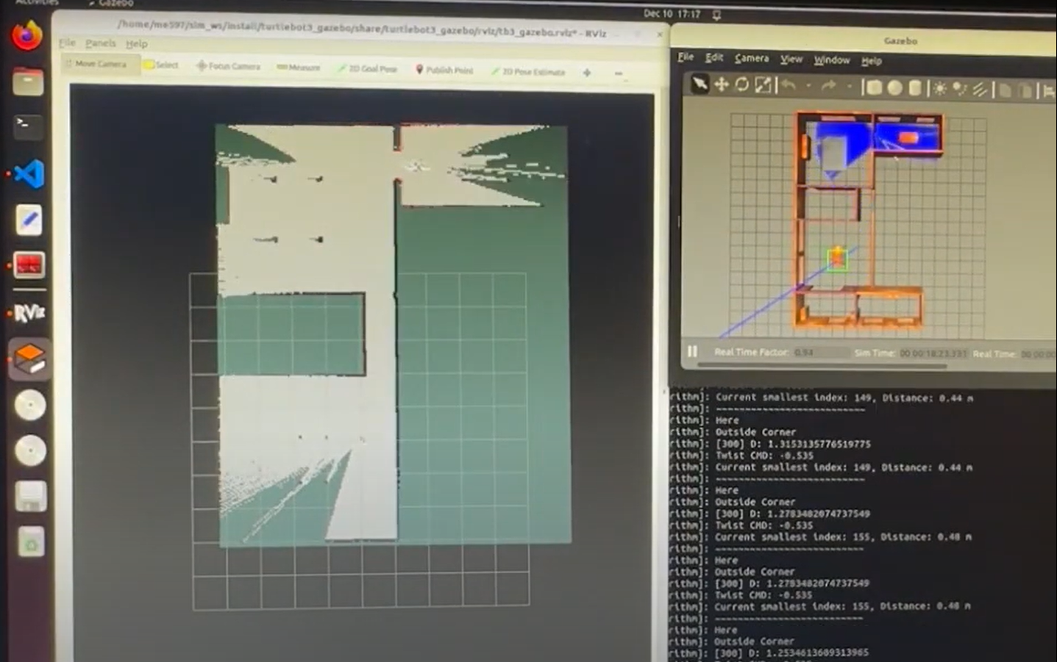Add a directional light in Gazebo

pos(980,90)
